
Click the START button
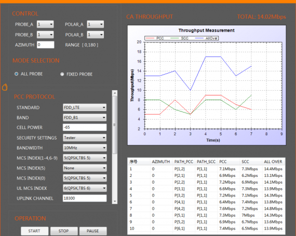(34, 231)
